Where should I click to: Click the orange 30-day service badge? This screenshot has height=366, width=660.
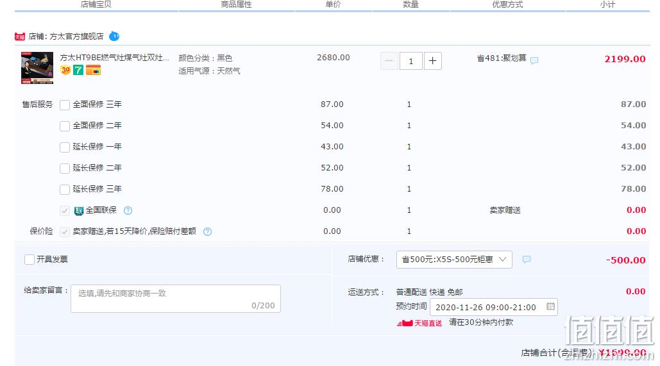(x=65, y=70)
